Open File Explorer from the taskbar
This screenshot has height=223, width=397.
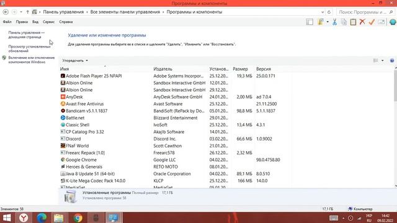(59, 217)
